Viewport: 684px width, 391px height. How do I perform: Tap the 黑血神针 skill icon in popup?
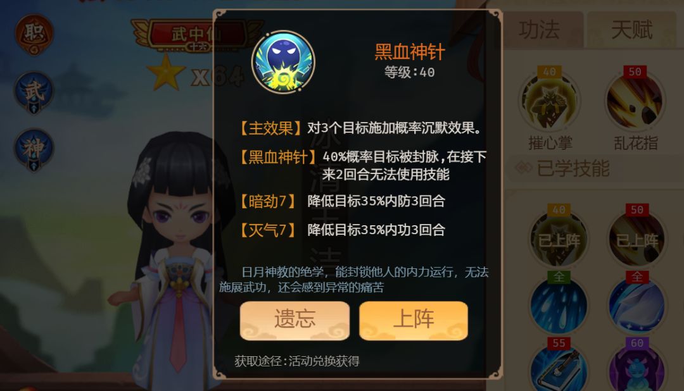pyautogui.click(x=284, y=62)
